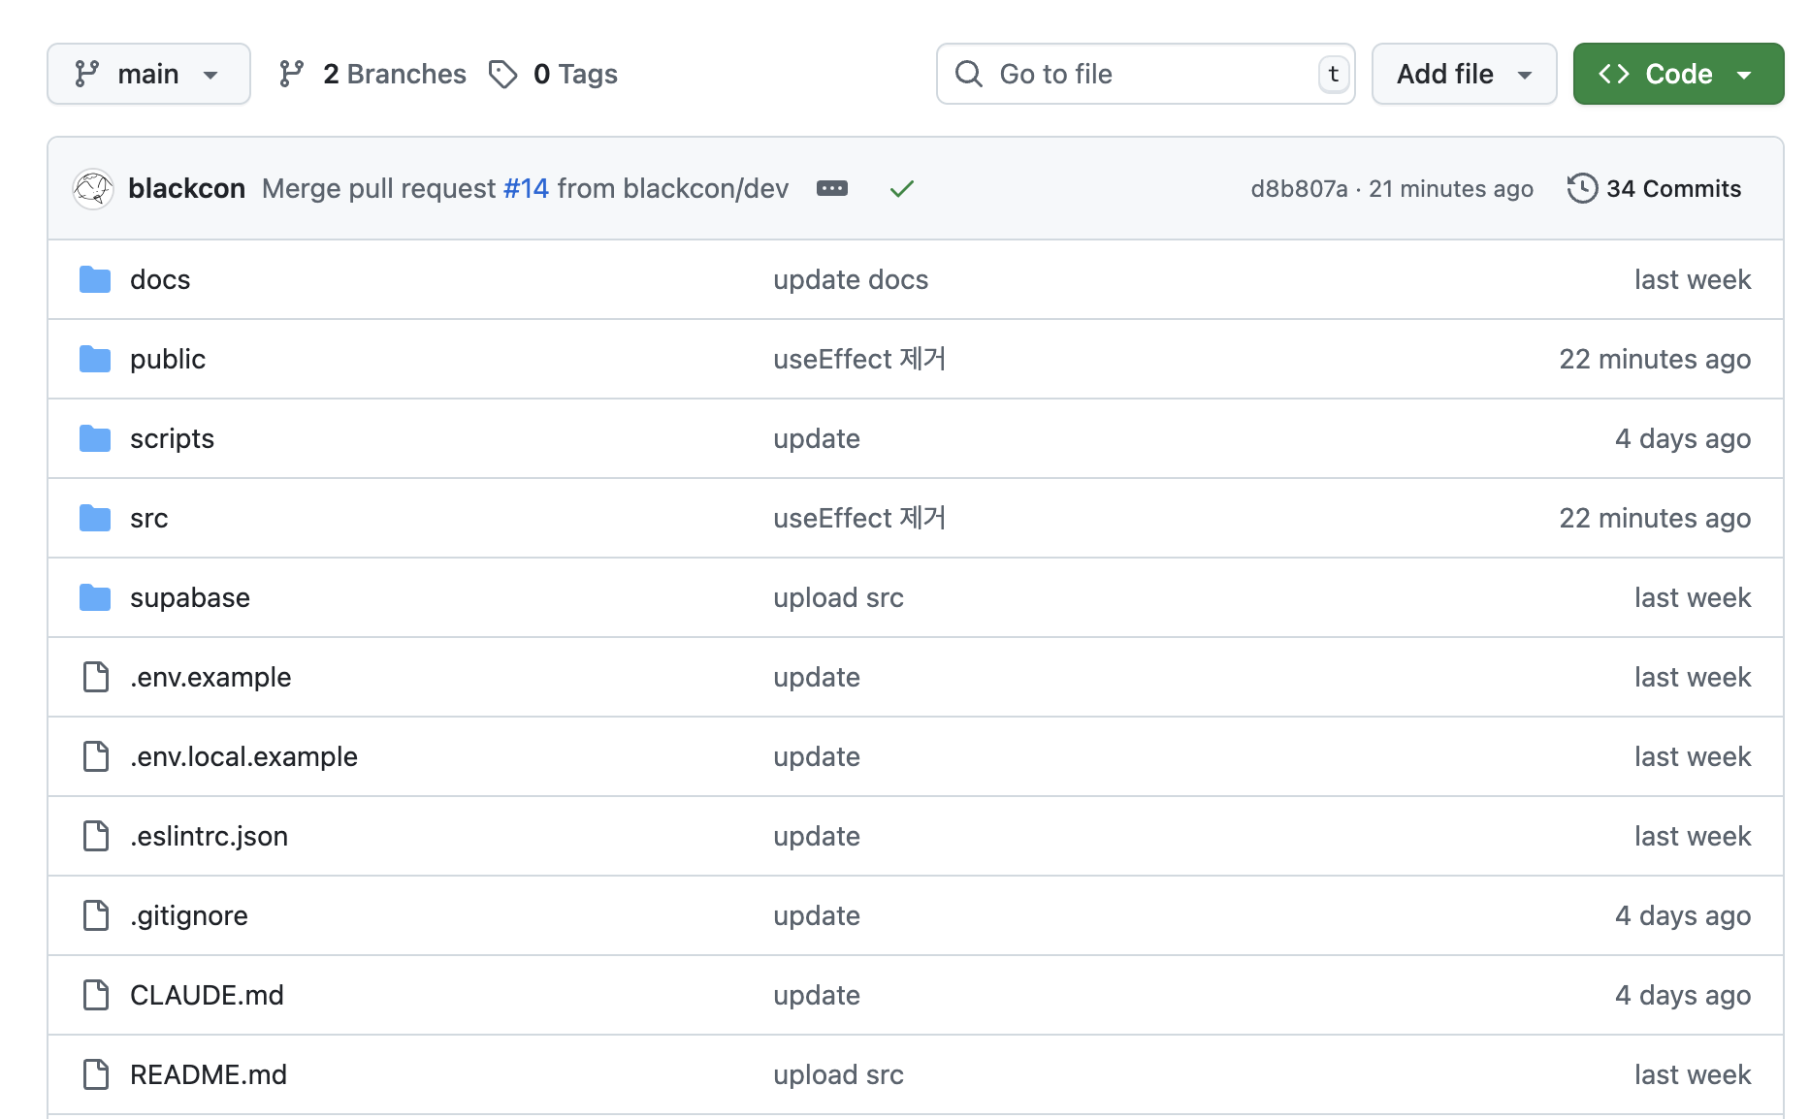Expand the commit message ellipsis

tap(831, 188)
